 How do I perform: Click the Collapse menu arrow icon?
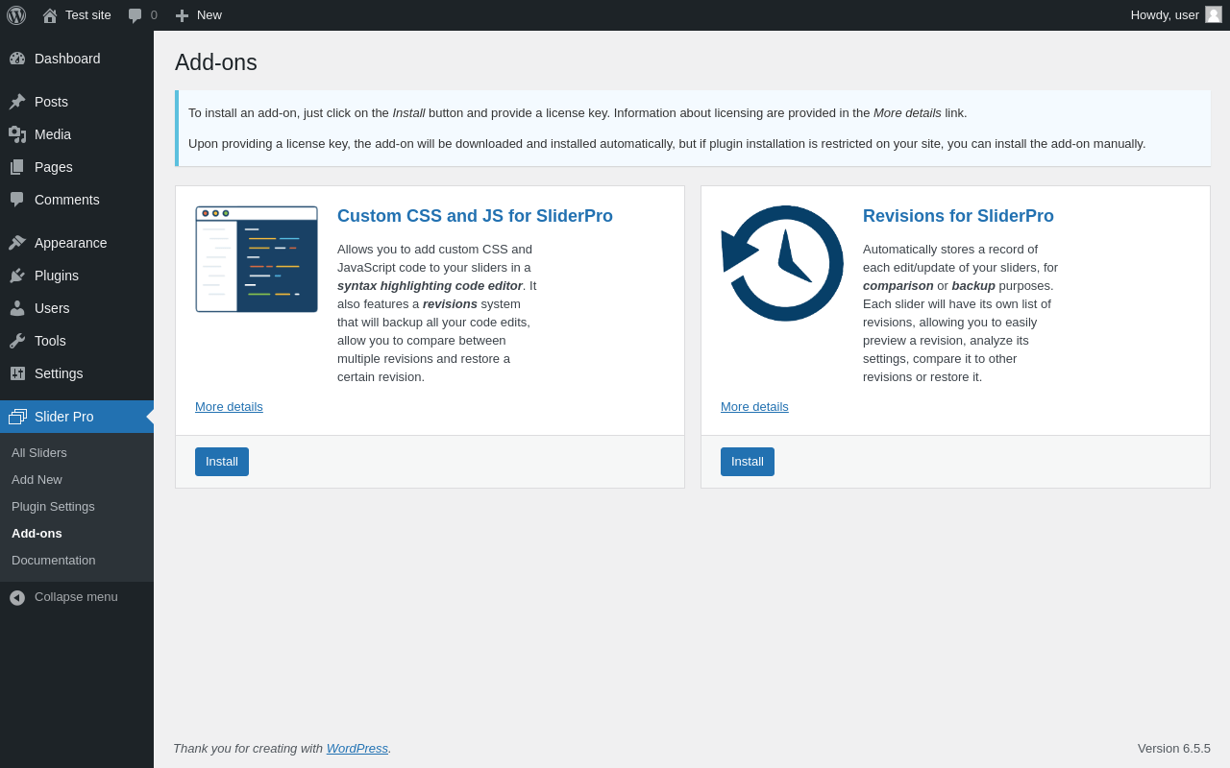pyautogui.click(x=17, y=597)
